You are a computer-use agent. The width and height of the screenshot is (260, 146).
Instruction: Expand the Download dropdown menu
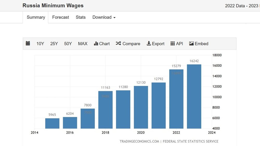[x=104, y=17]
